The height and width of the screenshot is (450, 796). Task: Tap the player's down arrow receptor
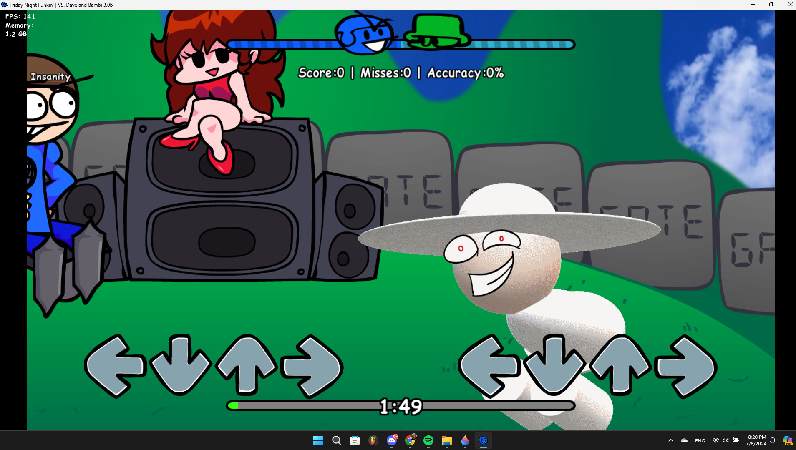click(554, 365)
